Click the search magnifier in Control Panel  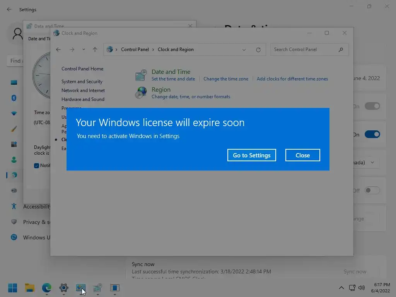(x=341, y=49)
